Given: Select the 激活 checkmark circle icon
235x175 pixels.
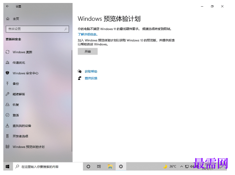Looking at the screenshot, I should 7,115.
